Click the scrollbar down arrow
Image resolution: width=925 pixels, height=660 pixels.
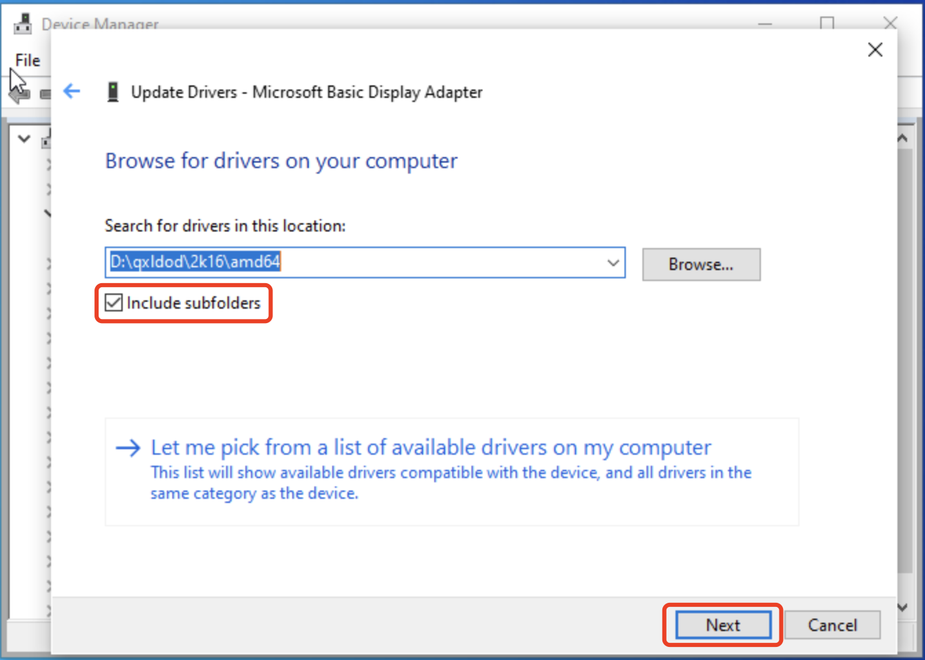(x=903, y=608)
